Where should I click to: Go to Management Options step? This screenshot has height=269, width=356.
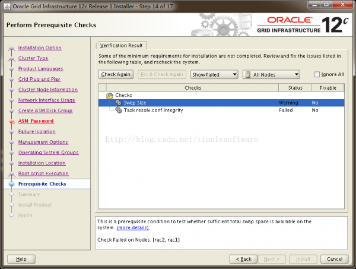[43, 142]
